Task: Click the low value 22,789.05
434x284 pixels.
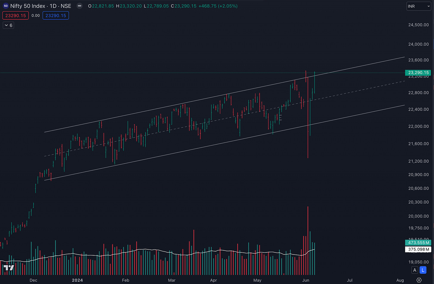Action: coord(158,6)
